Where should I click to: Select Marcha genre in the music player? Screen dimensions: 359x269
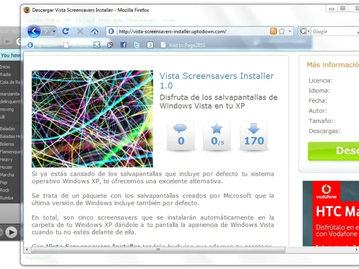[7, 175]
